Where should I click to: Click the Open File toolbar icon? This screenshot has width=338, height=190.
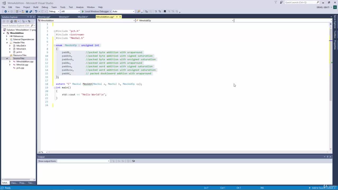pyautogui.click(x=23, y=11)
